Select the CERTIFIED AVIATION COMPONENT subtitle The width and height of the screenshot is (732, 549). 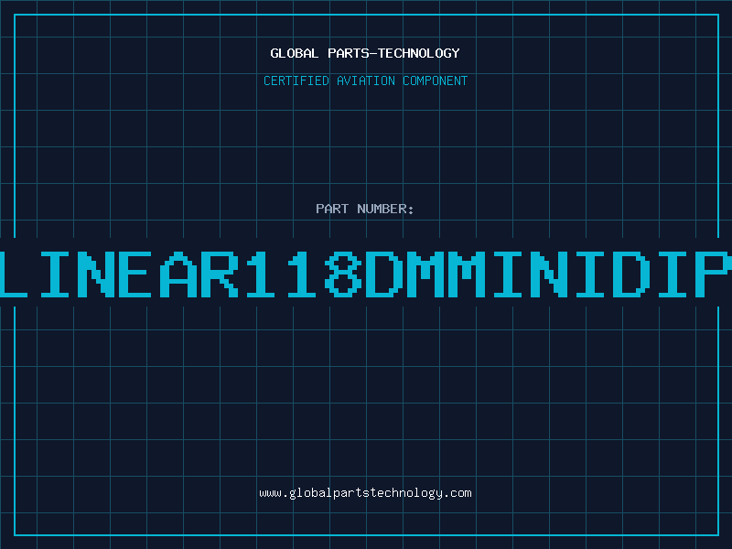(x=365, y=81)
